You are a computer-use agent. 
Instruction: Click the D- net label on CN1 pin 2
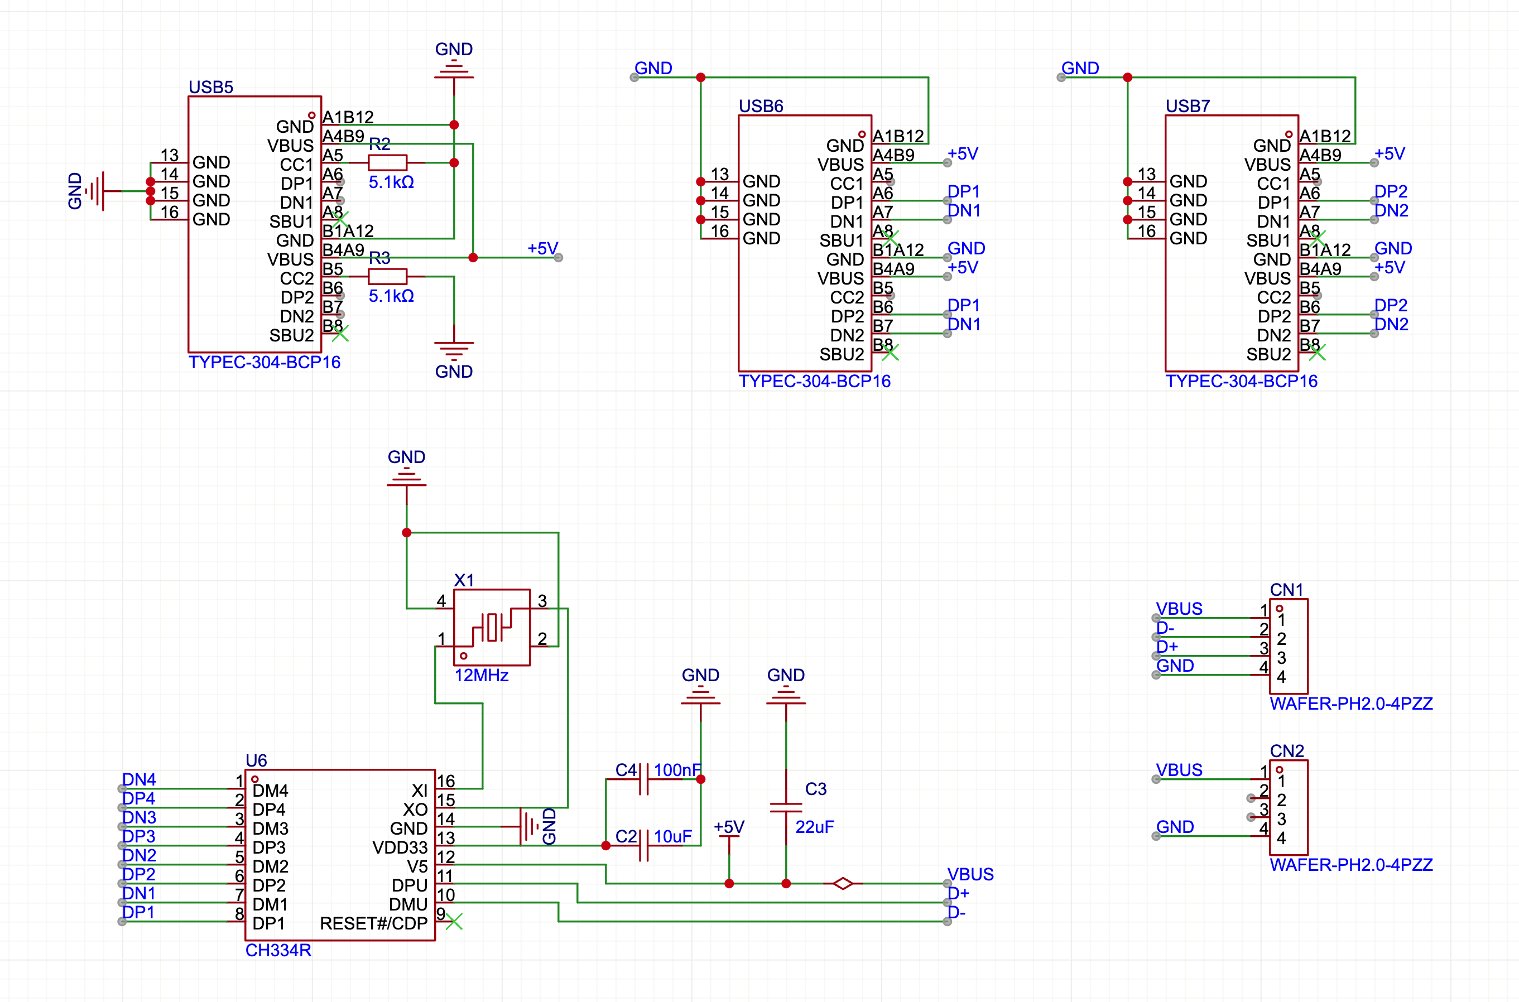click(x=1165, y=628)
